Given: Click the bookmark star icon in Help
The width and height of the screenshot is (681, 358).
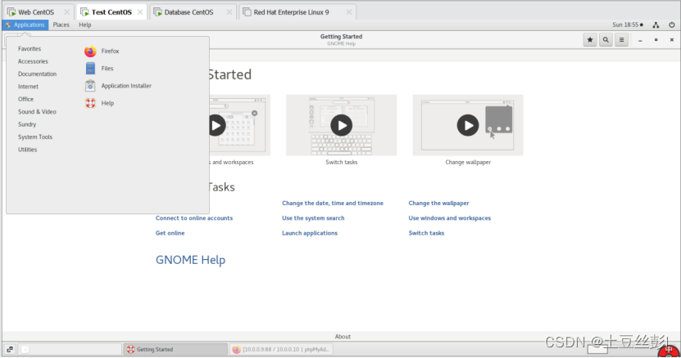Looking at the screenshot, I should tap(590, 40).
